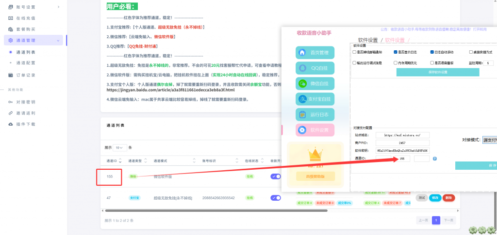Check the 内存周期优化 checkbox
This screenshot has width=497, height=235.
[396, 63]
